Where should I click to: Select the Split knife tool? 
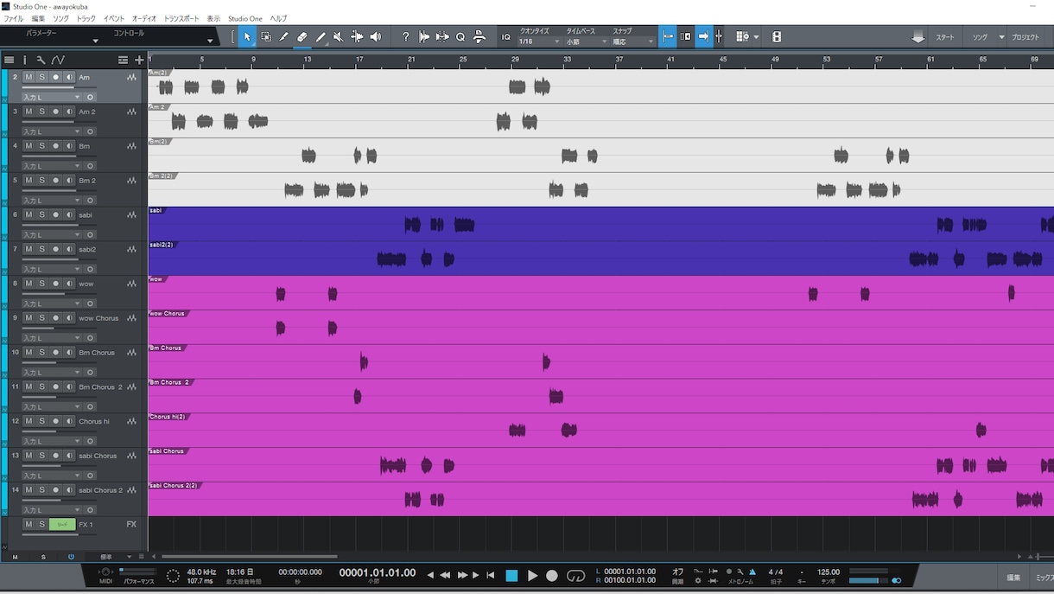click(283, 37)
